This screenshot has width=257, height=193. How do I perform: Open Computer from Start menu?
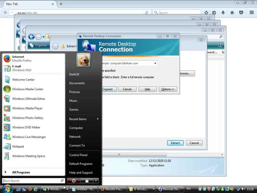[76, 128]
